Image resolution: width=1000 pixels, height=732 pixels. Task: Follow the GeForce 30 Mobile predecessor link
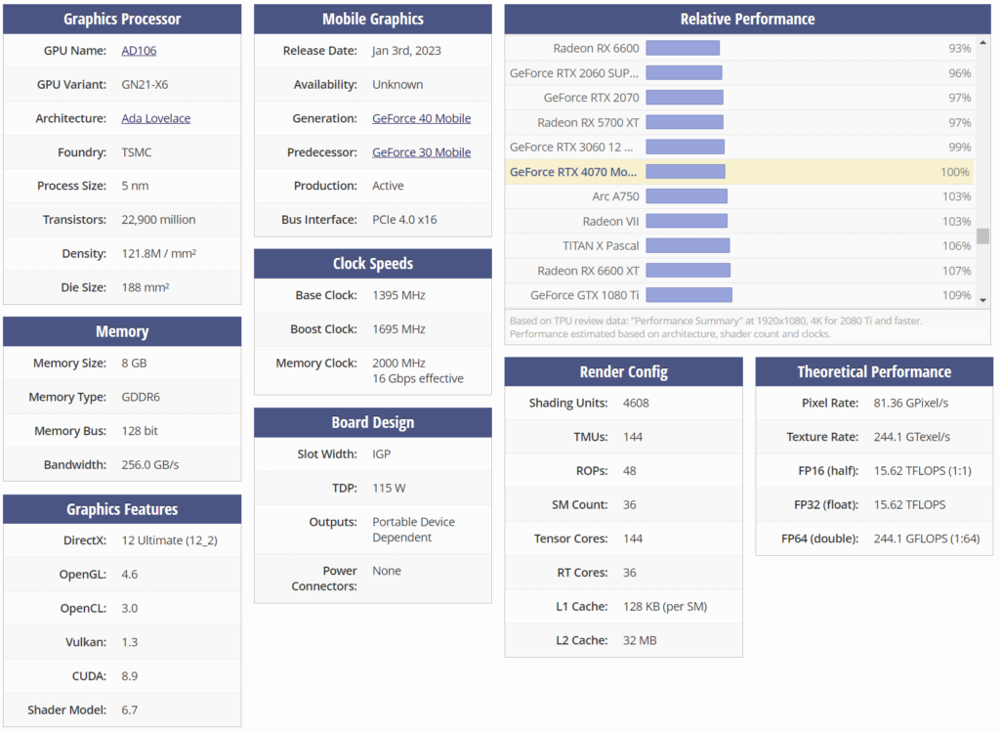[x=421, y=152]
